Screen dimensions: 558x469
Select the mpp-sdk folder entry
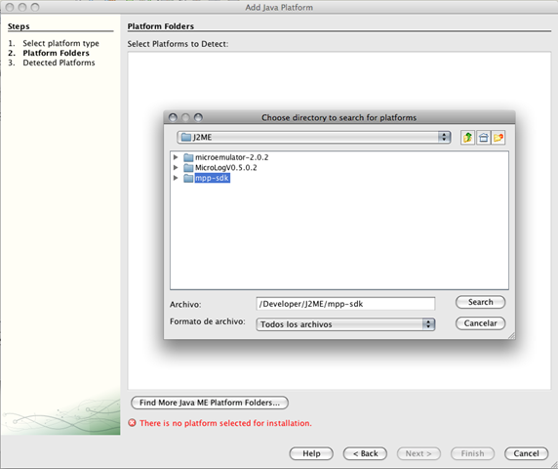tap(212, 178)
